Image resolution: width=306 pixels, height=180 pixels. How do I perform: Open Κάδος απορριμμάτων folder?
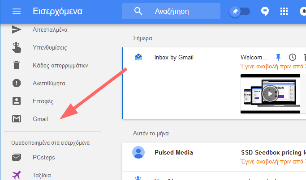[60, 65]
